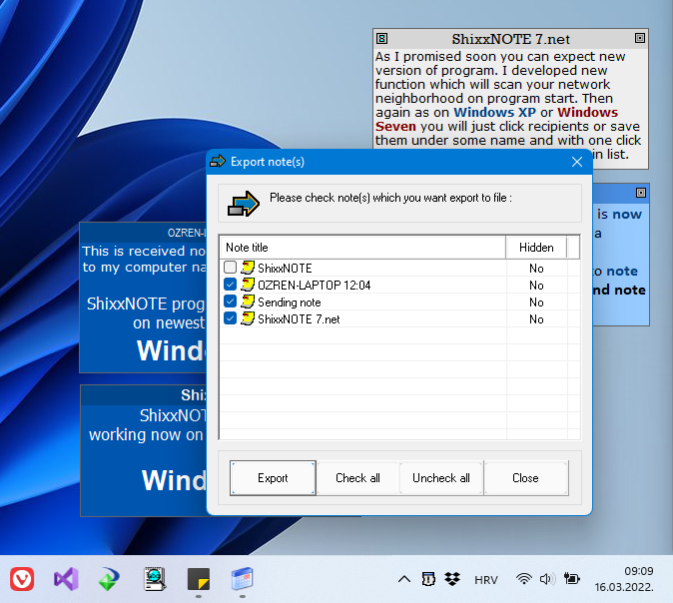Click corner icon on light blue note
Screen dimensions: 673x603
(x=641, y=193)
